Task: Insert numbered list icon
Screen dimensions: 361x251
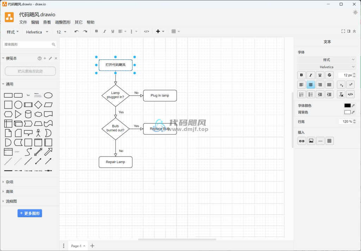Action: 301,94
